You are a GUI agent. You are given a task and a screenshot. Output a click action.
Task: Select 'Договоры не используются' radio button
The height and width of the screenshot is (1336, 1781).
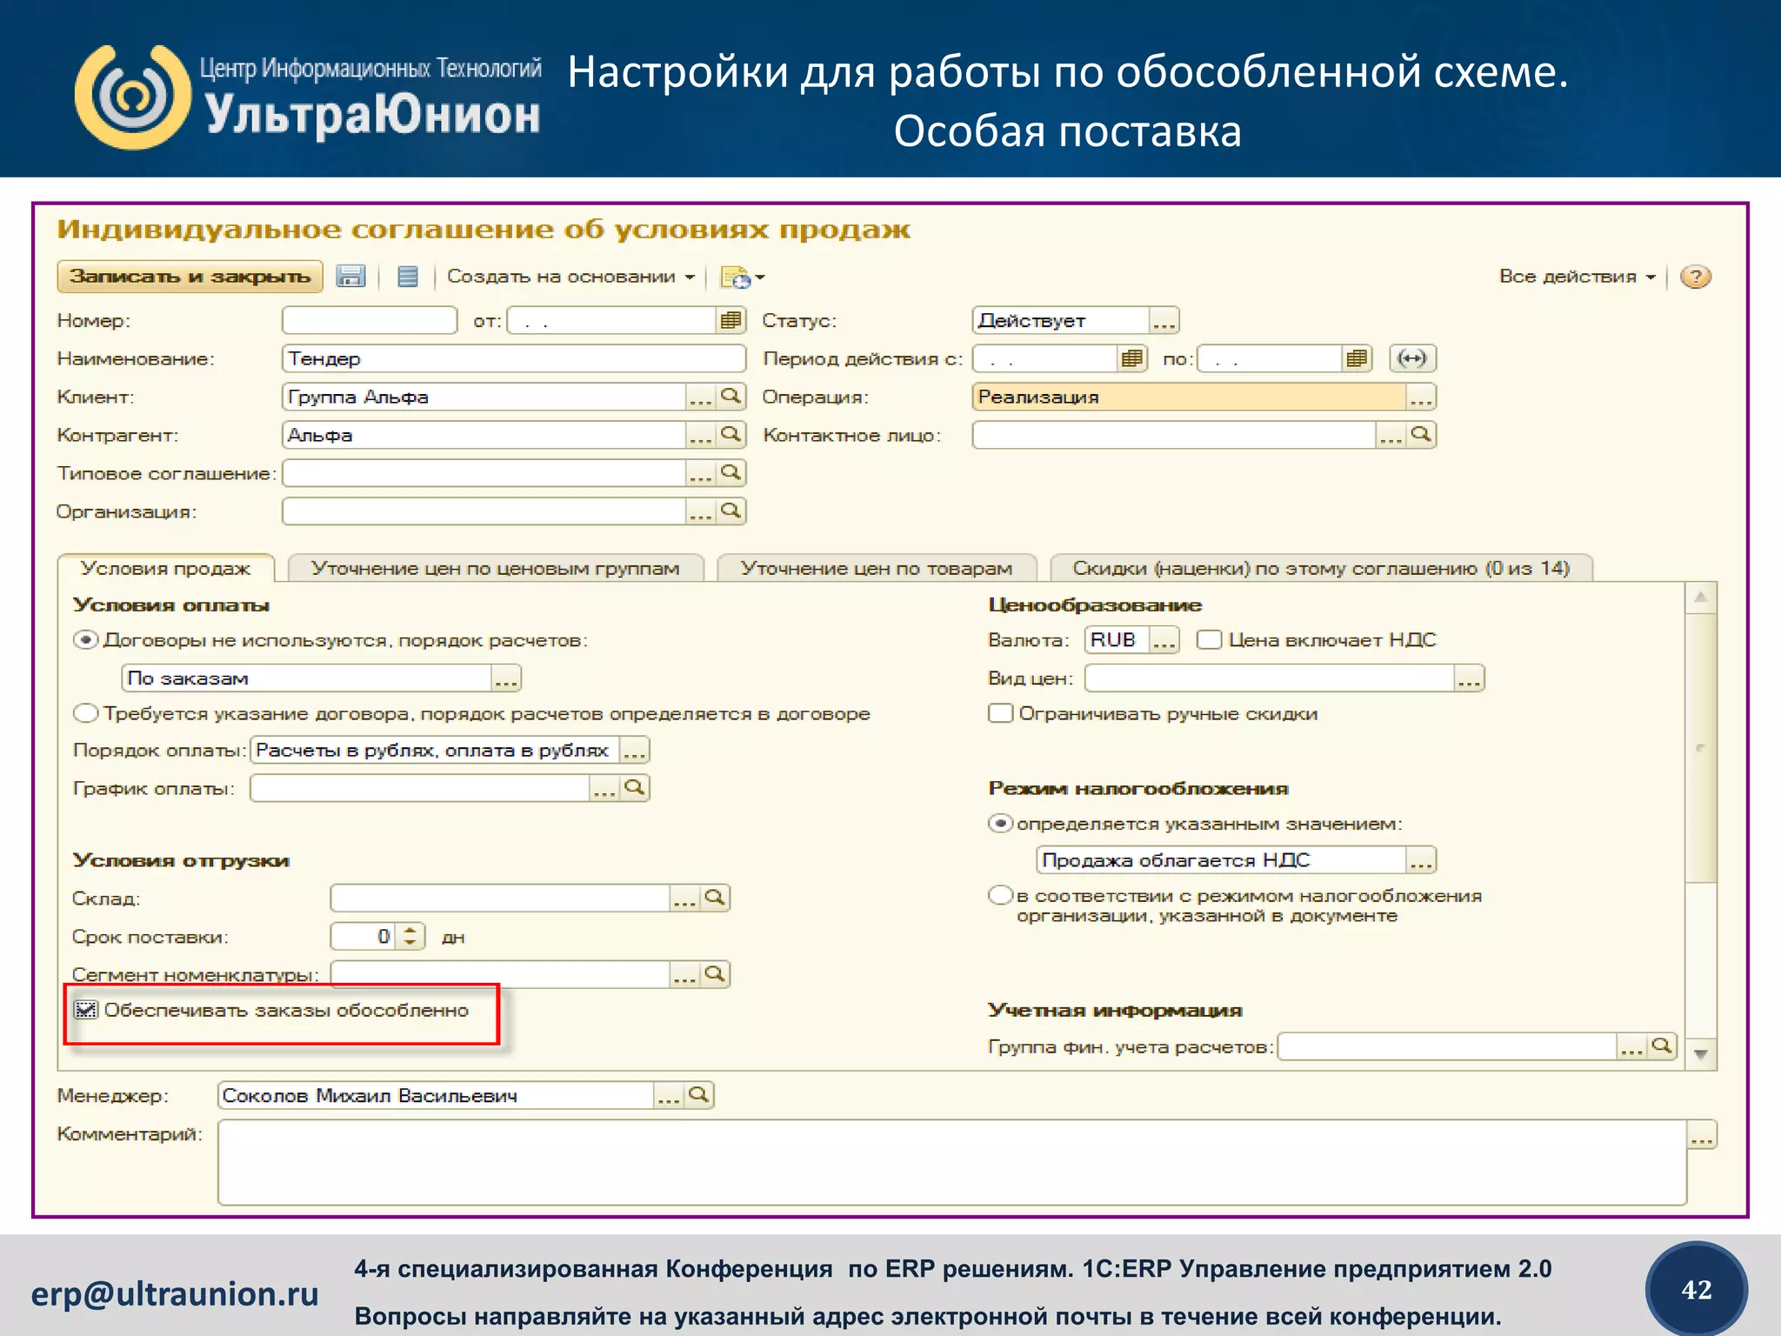pos(85,640)
